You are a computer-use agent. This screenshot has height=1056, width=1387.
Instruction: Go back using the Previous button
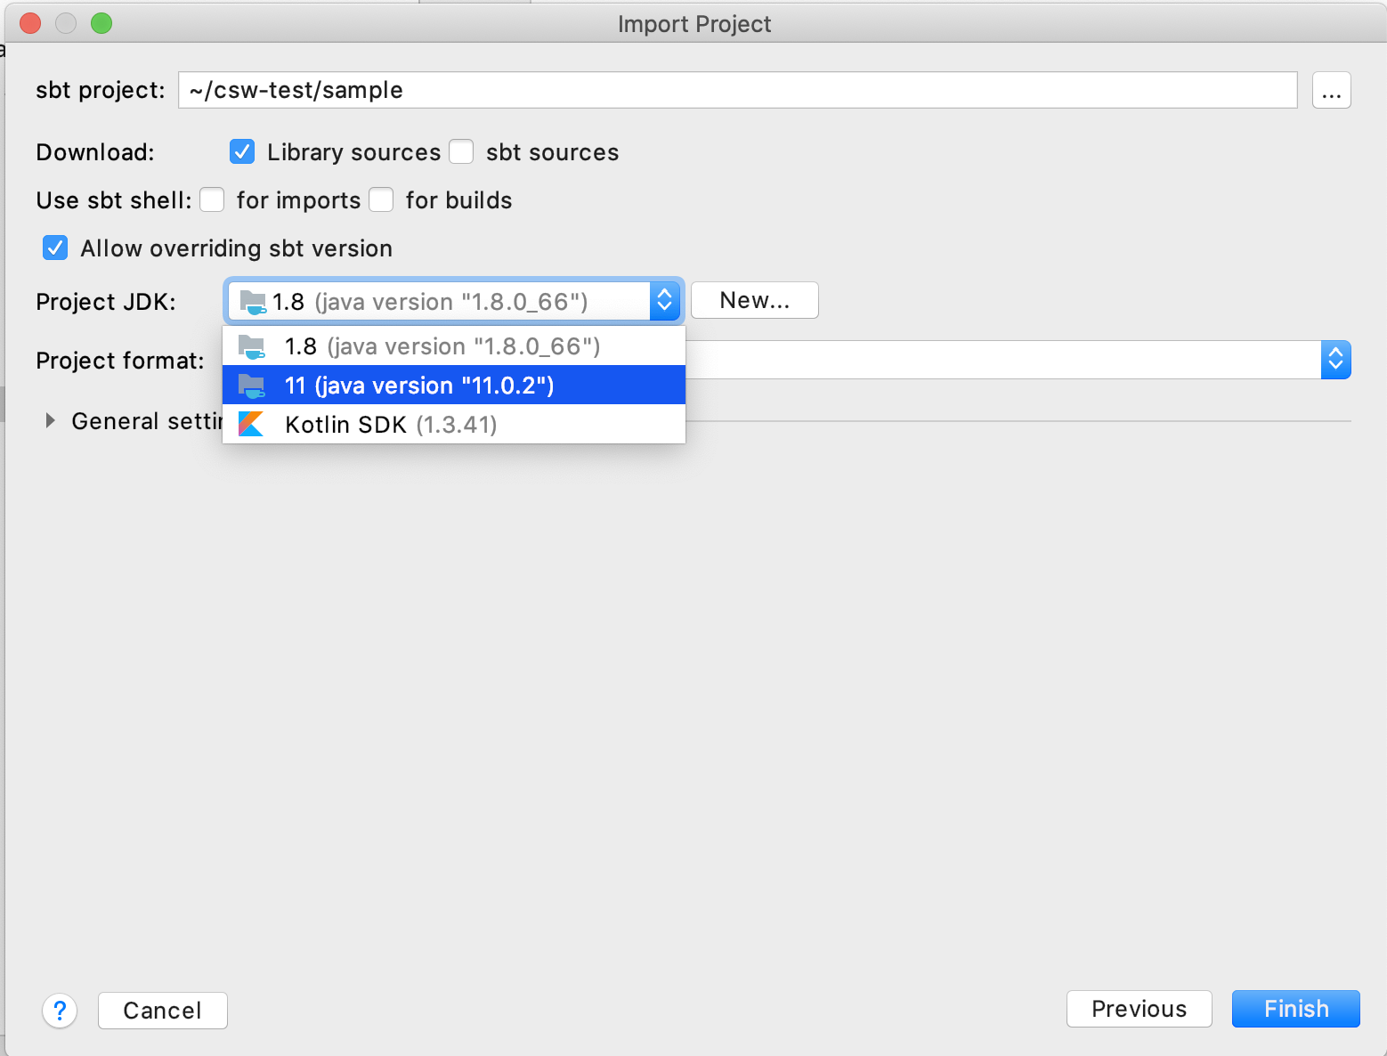tap(1139, 1009)
